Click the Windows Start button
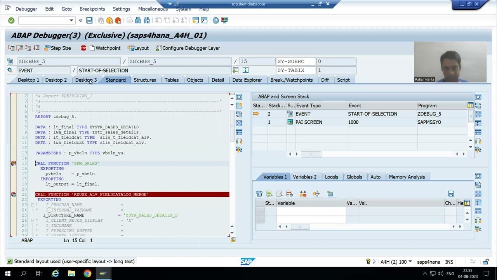The height and width of the screenshot is (280, 497). [x=8, y=273]
